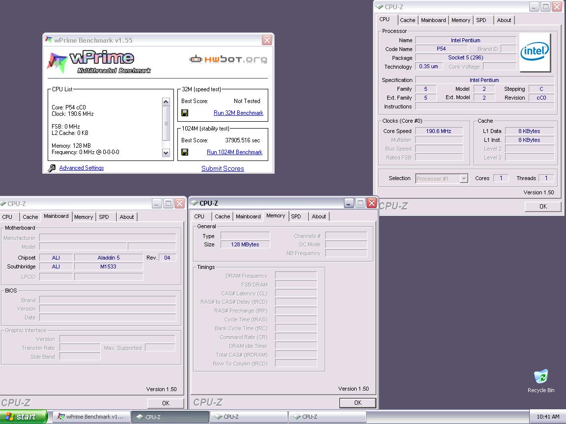
Task: Switch to Memory tab in processor CPU-Z window
Action: 460,20
